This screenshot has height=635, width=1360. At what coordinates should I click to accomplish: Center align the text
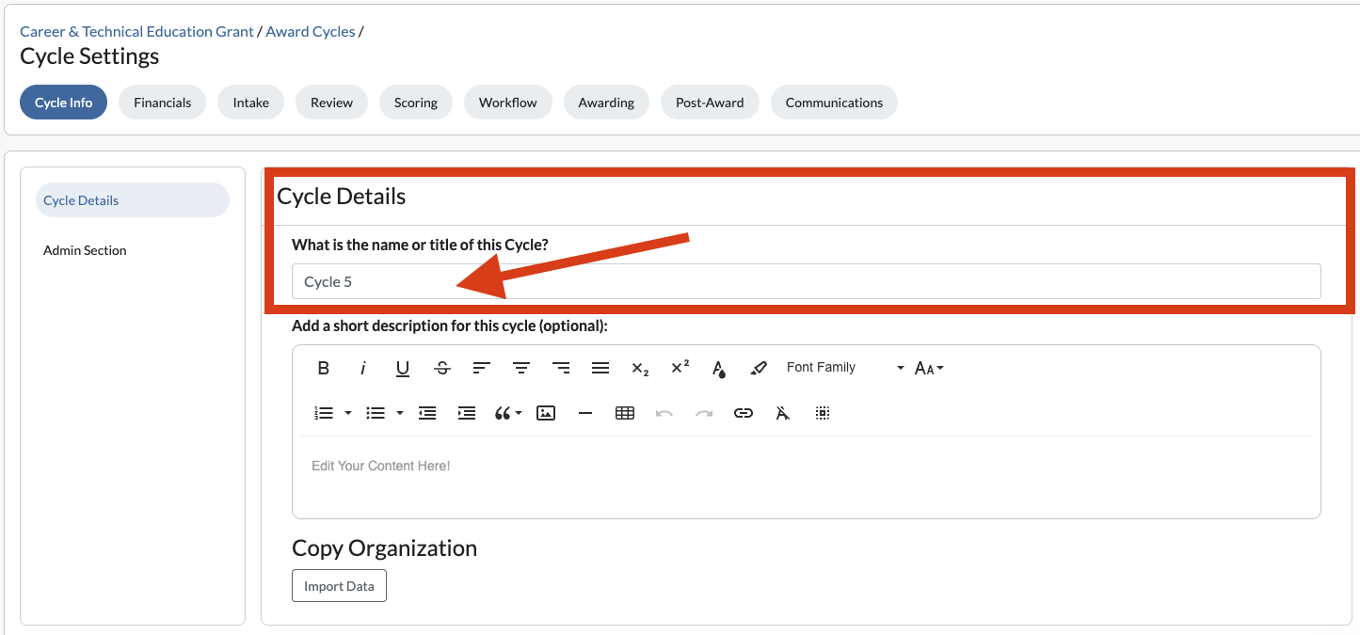pyautogui.click(x=521, y=368)
